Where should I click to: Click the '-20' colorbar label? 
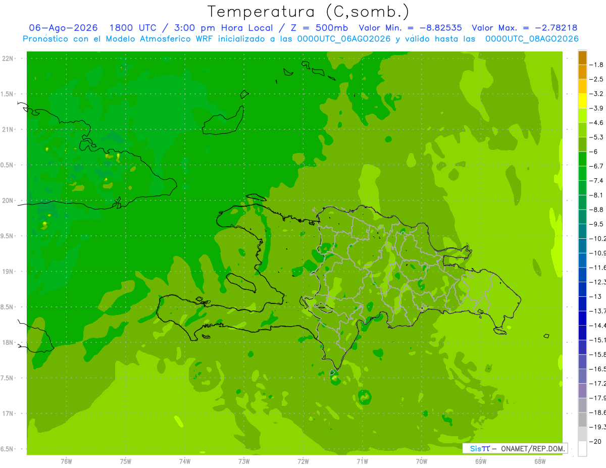(596, 441)
